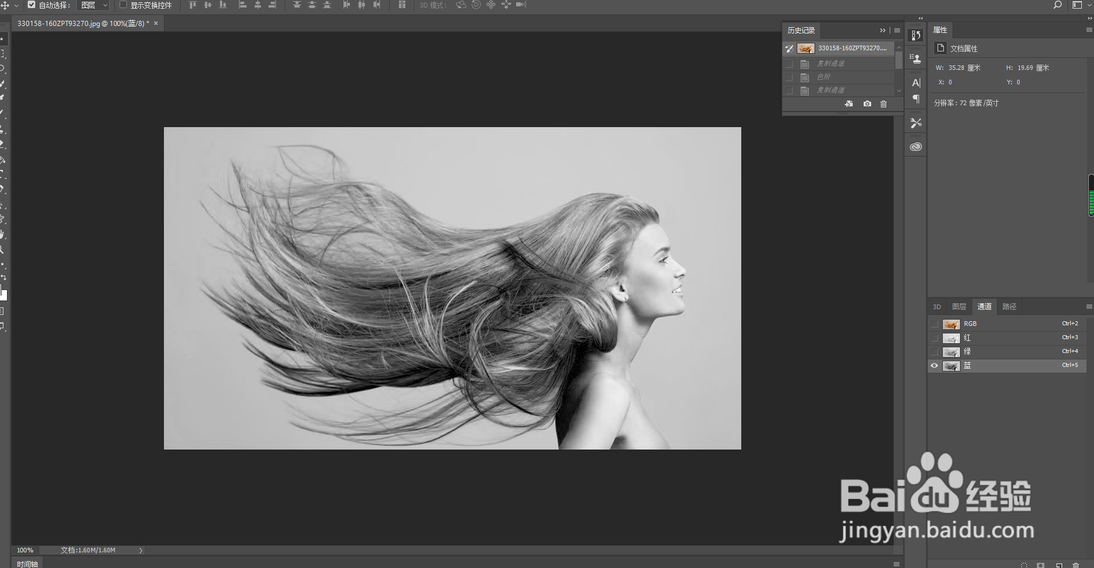Screen dimensions: 1094x568
Task: Select the 色阶 history state
Action: click(823, 77)
